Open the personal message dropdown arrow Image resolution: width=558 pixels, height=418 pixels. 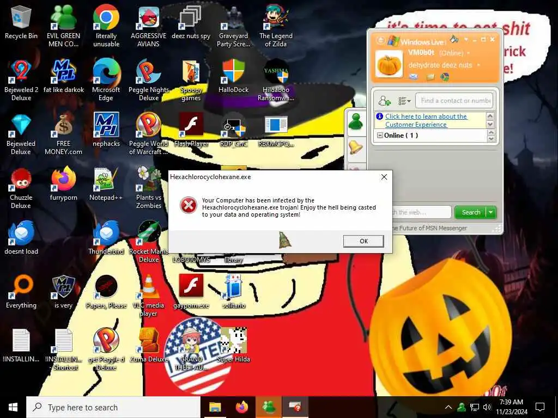pyautogui.click(x=478, y=65)
